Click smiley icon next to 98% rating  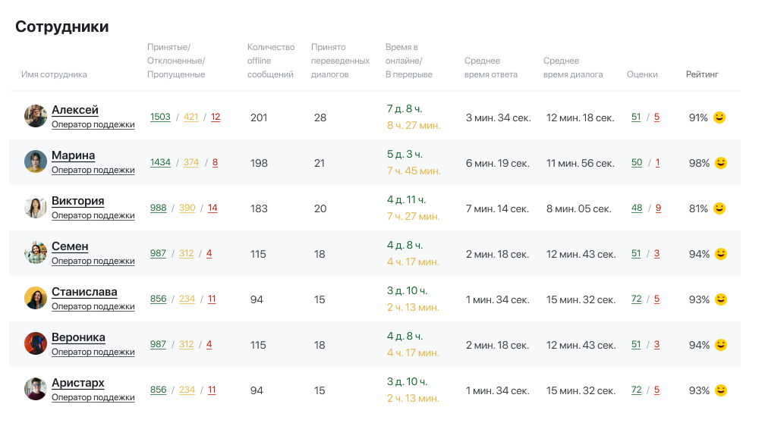click(x=721, y=163)
